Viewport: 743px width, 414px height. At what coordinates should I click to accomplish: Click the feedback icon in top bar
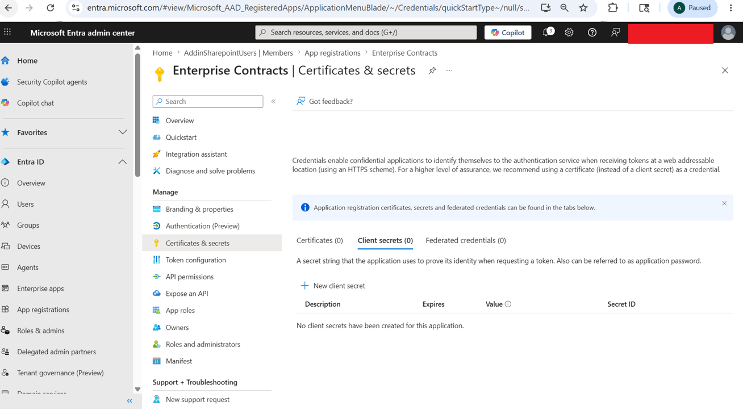615,32
